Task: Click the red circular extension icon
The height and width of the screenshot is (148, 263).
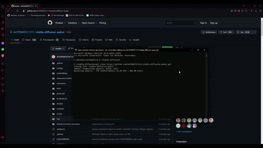Action: pos(239,11)
